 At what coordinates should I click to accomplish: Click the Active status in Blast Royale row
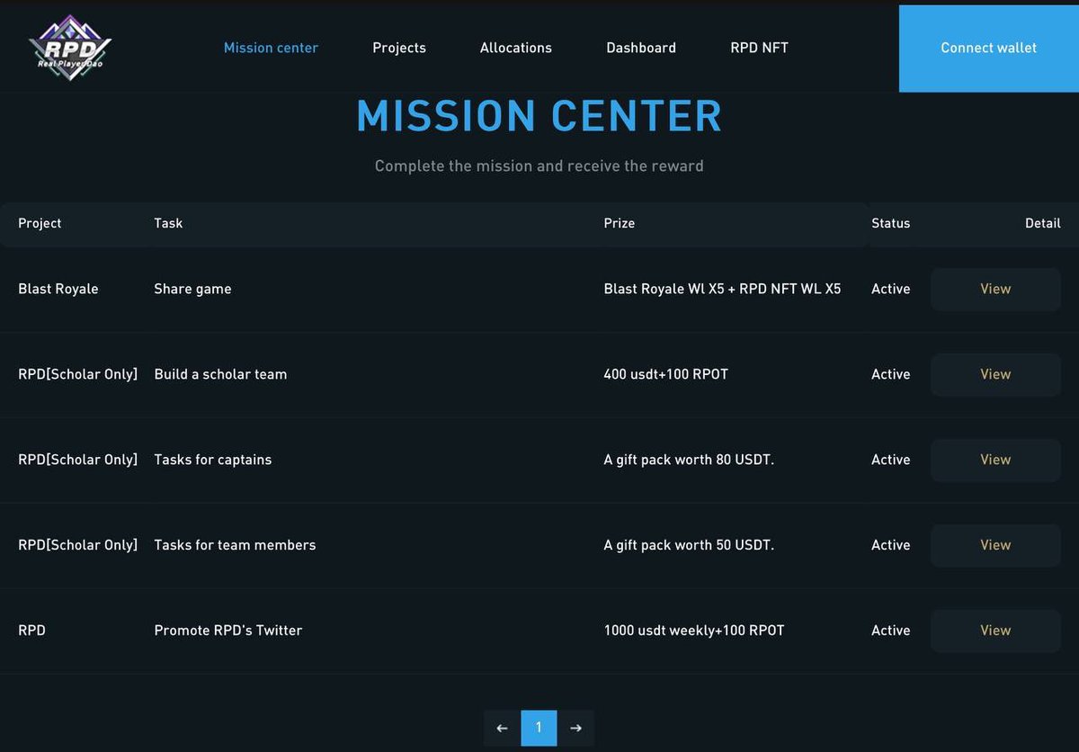(x=891, y=289)
